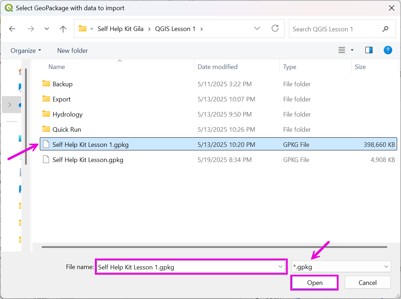The image size is (401, 299).
Task: Click the Back navigation arrow
Action: click(12, 29)
